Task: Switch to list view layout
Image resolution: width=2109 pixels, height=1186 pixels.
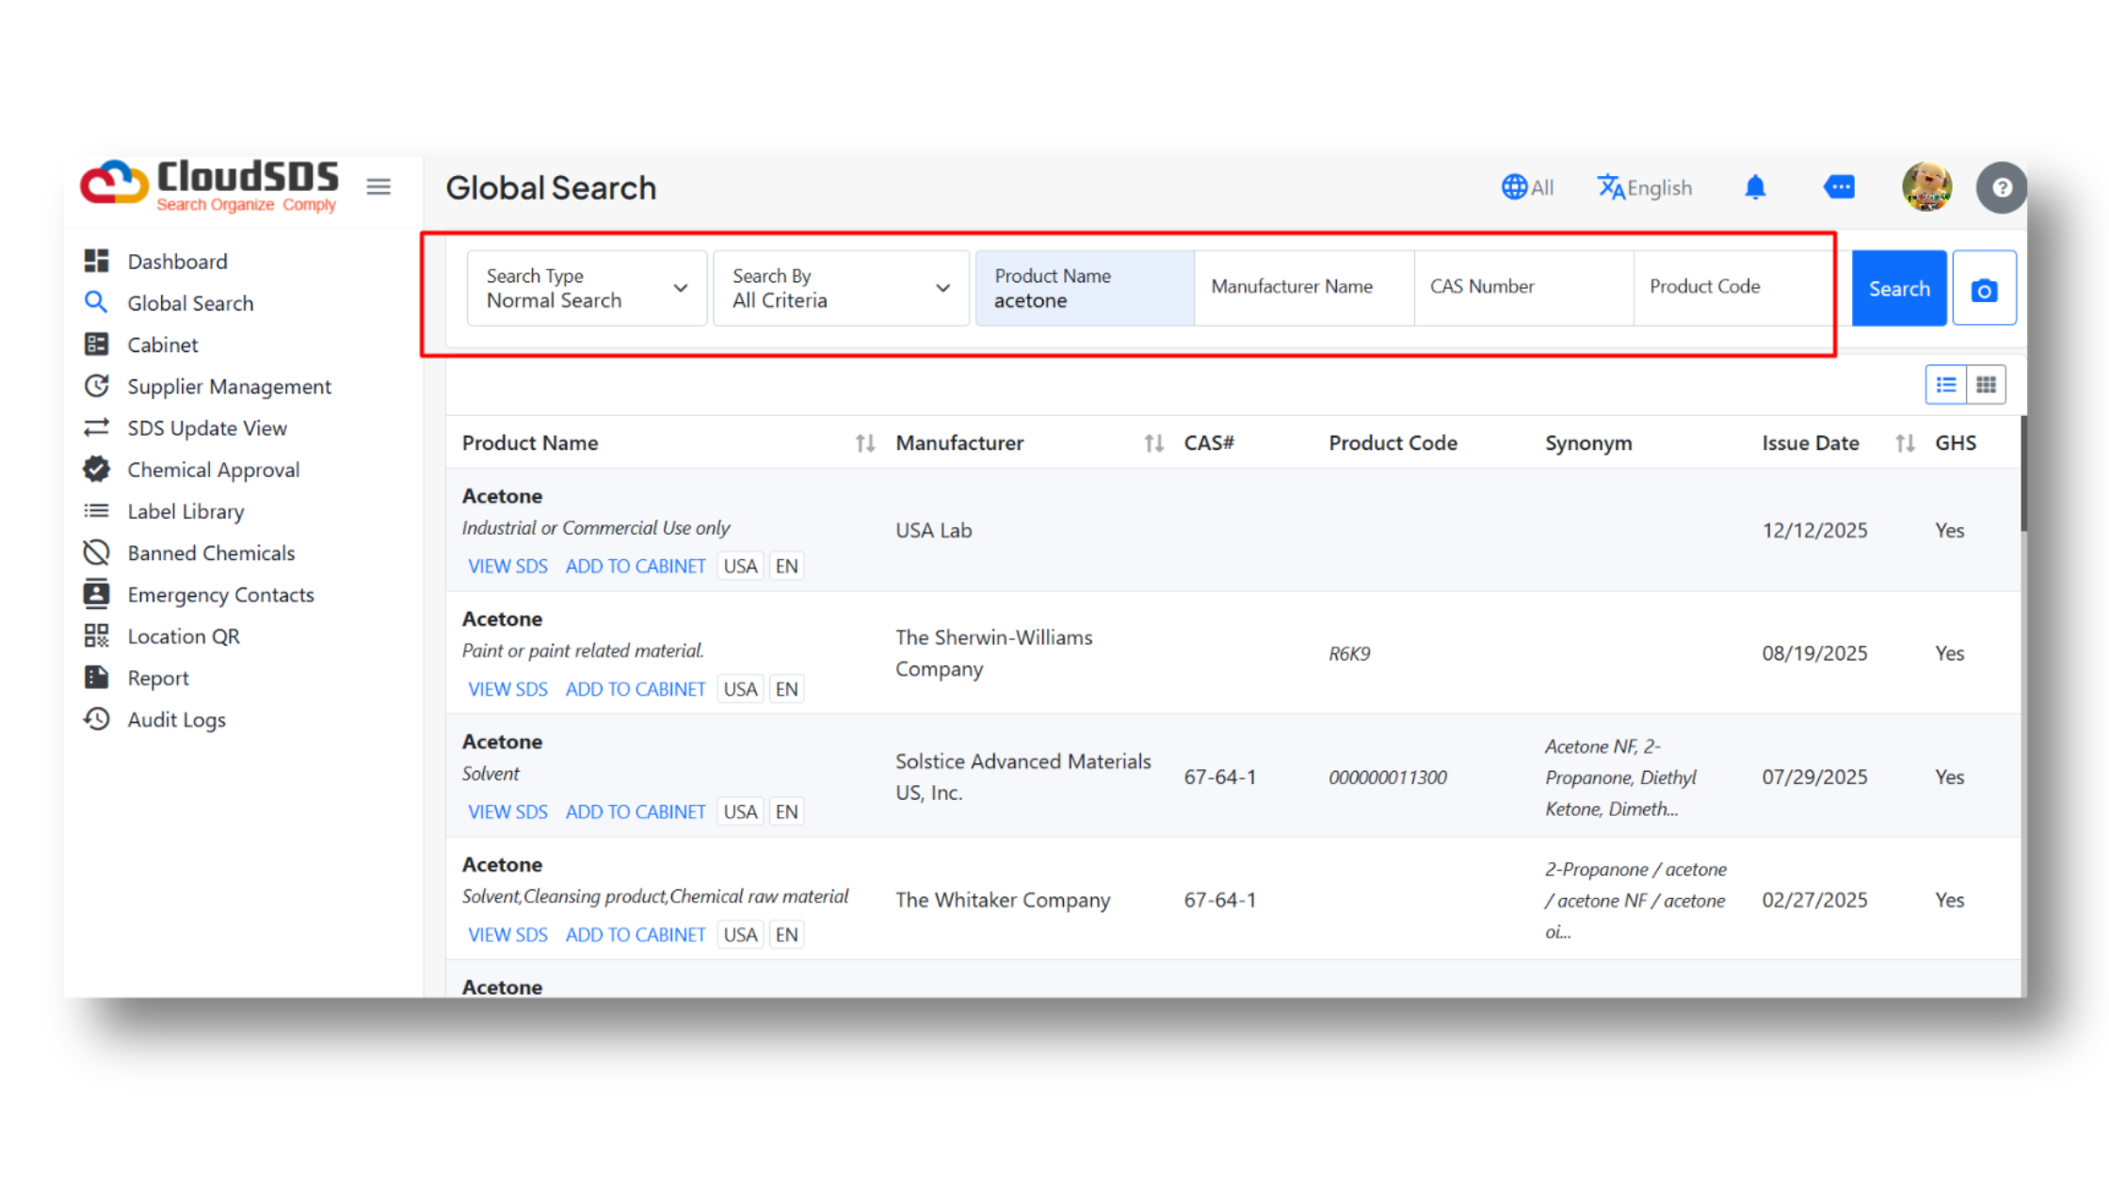Action: pyautogui.click(x=1946, y=384)
